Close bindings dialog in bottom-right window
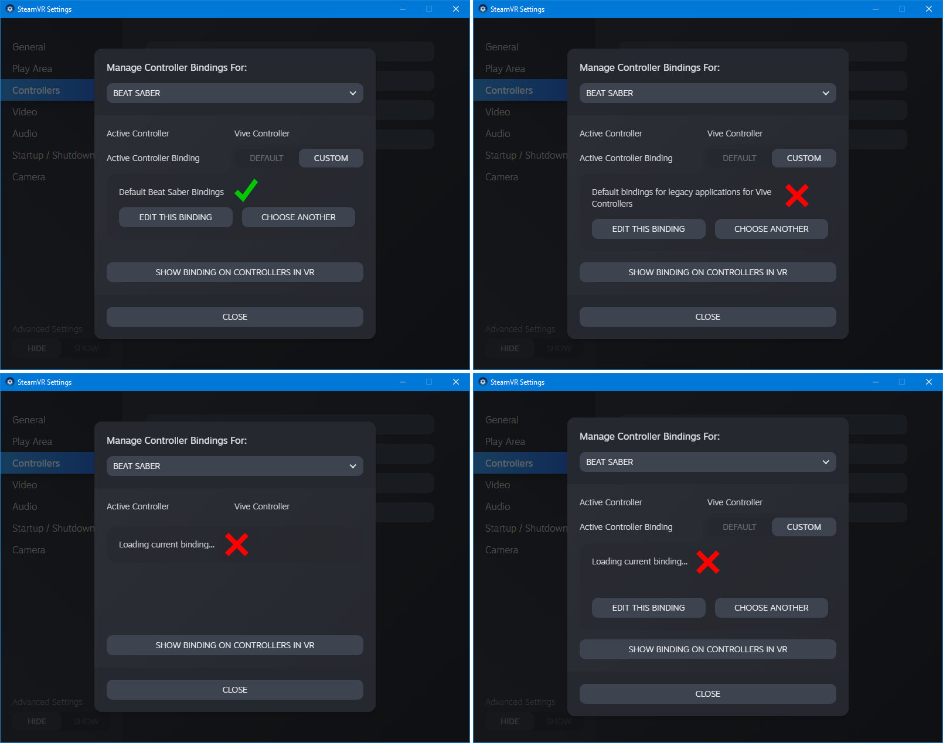943x743 pixels. [707, 694]
